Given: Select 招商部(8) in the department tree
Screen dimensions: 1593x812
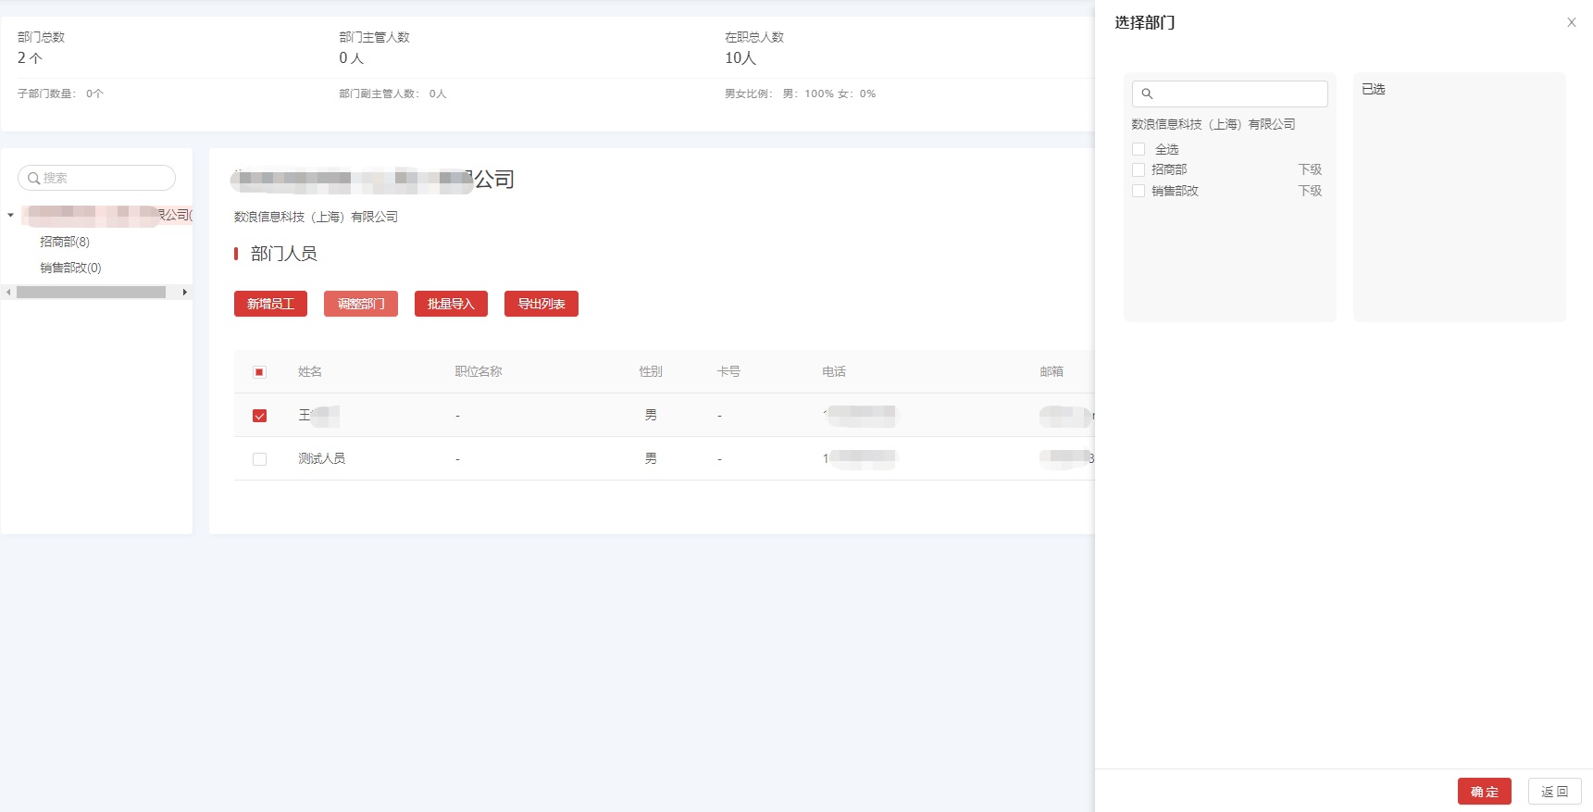Looking at the screenshot, I should (65, 242).
